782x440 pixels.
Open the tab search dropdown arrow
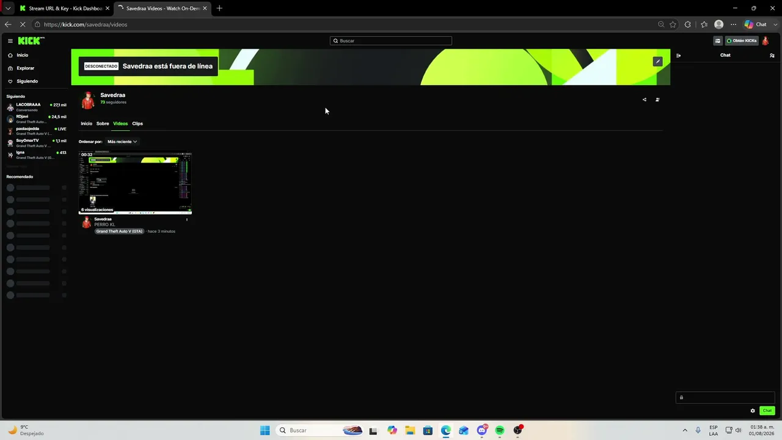point(8,9)
